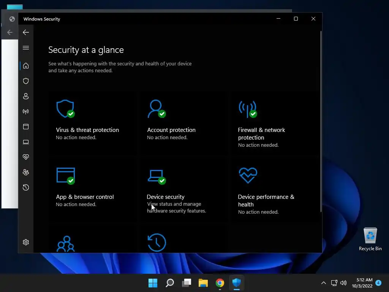Click the large Family options people icon
The width and height of the screenshot is (389, 292).
(x=66, y=244)
